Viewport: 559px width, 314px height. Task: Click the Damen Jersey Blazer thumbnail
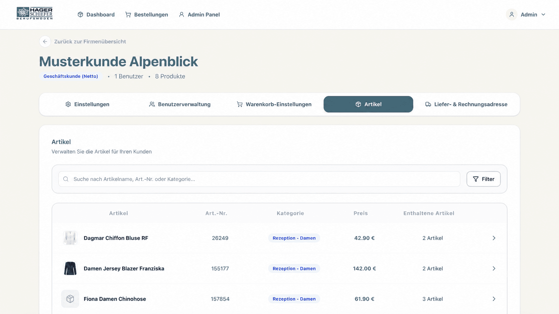70,269
